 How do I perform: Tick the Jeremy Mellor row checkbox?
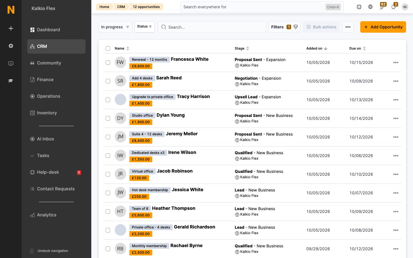click(x=108, y=137)
